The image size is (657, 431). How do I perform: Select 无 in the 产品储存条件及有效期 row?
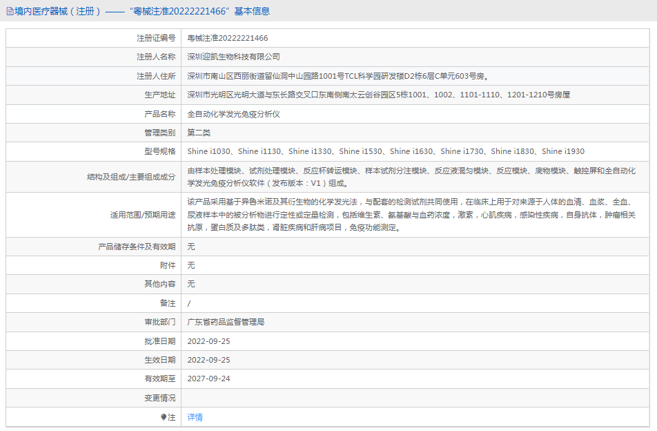point(191,247)
